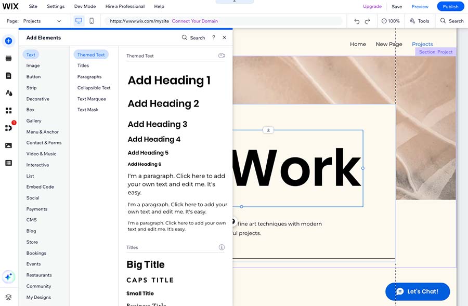This screenshot has height=306, width=468.
Task: Open Add Elements help question mark
Action: [213, 37]
